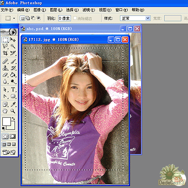Enable Add to selection mode
The width and height of the screenshot is (188, 188).
coord(28,18)
